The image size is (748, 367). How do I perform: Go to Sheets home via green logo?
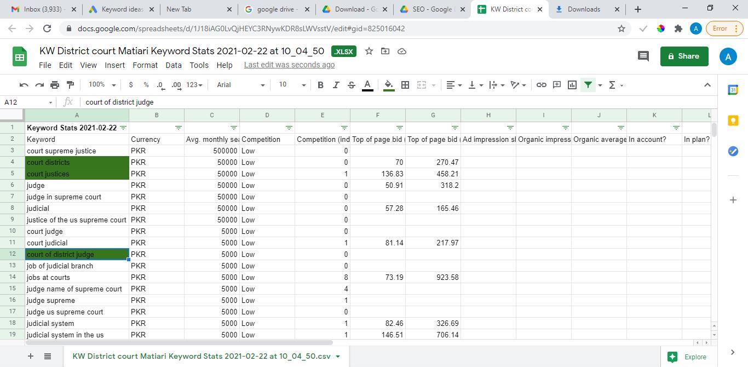(20, 56)
